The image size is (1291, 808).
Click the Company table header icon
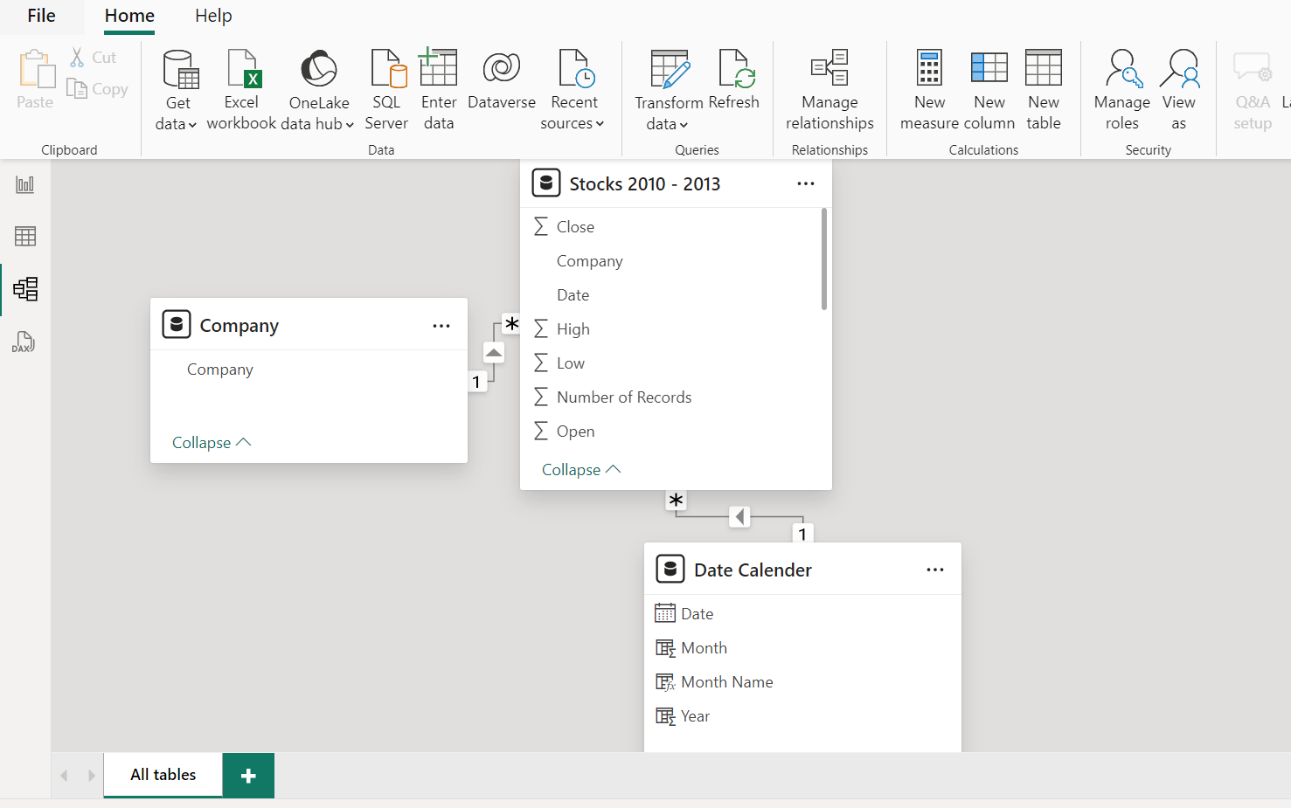[x=177, y=324]
